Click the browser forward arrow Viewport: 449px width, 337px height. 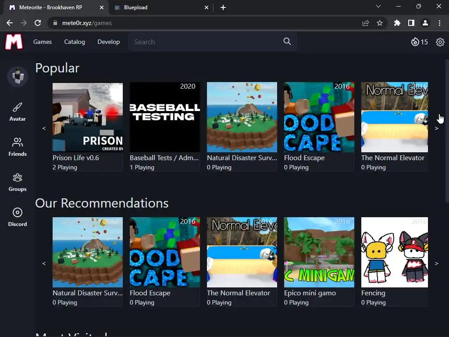(x=24, y=23)
